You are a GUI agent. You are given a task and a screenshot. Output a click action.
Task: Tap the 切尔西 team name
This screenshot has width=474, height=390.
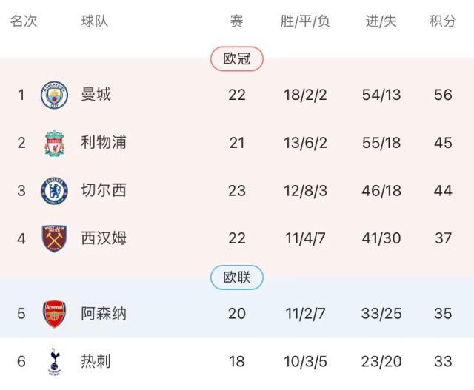coord(103,191)
